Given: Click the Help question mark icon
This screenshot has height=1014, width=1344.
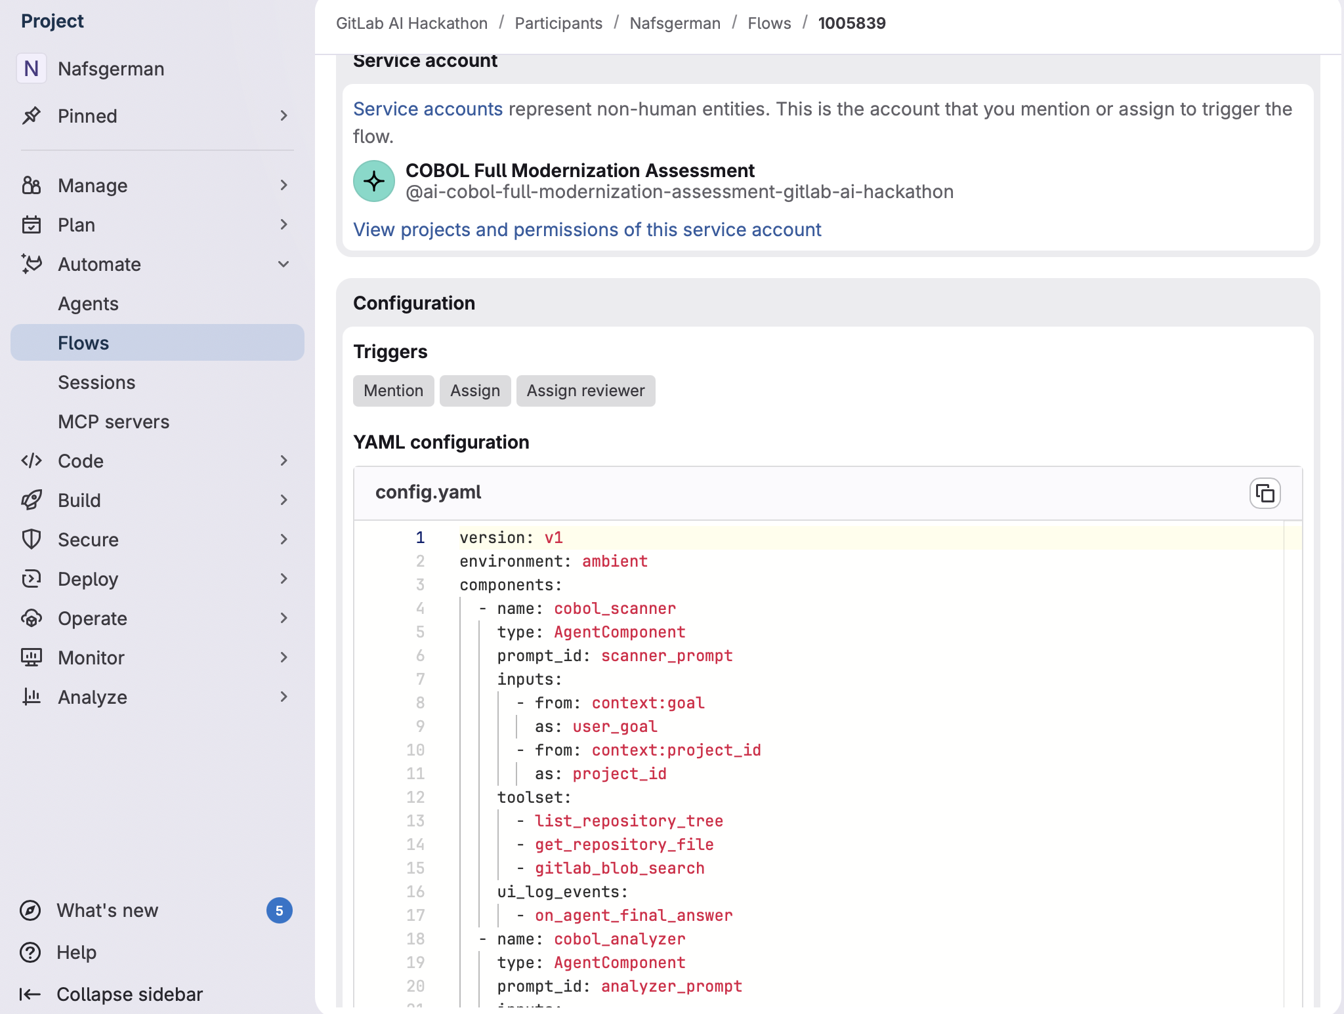Looking at the screenshot, I should tap(30, 952).
